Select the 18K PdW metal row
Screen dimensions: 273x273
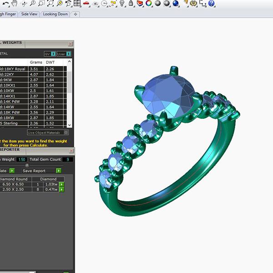pyautogui.click(x=33, y=112)
